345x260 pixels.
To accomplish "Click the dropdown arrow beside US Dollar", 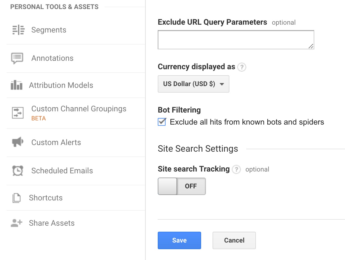I will pyautogui.click(x=222, y=84).
